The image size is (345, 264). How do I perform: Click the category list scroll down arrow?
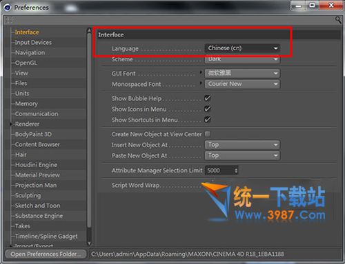click(89, 243)
